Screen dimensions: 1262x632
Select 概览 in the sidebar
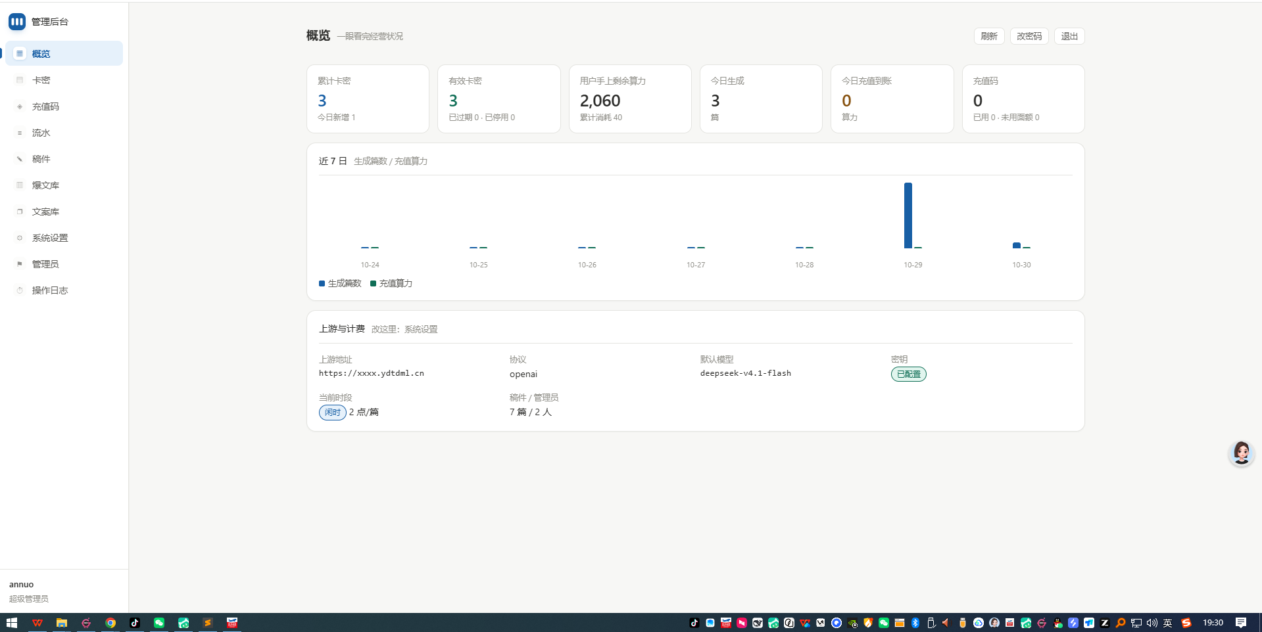64,54
